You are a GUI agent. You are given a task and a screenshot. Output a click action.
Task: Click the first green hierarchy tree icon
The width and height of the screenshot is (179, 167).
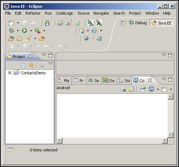point(91,23)
